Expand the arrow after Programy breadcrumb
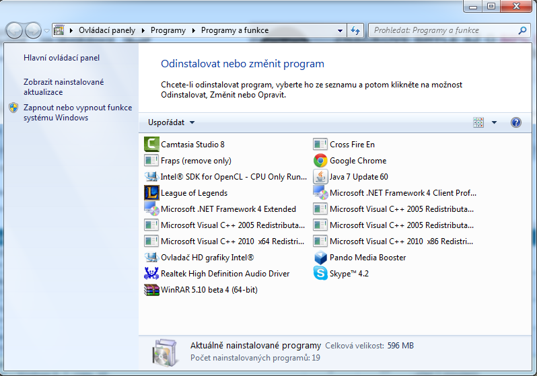 tap(194, 30)
